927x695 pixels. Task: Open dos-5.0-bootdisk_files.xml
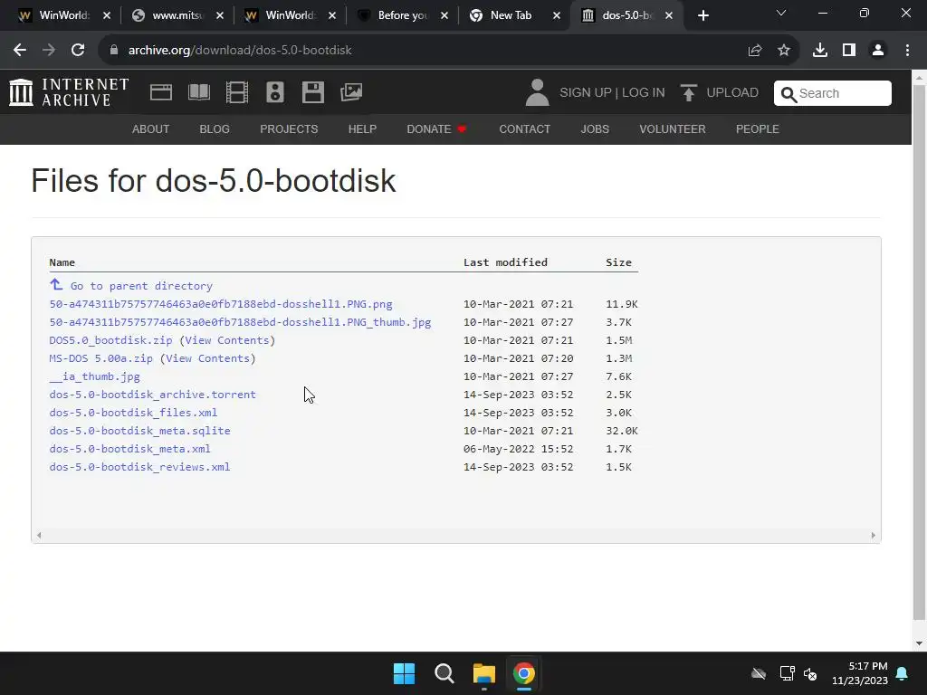coord(133,413)
